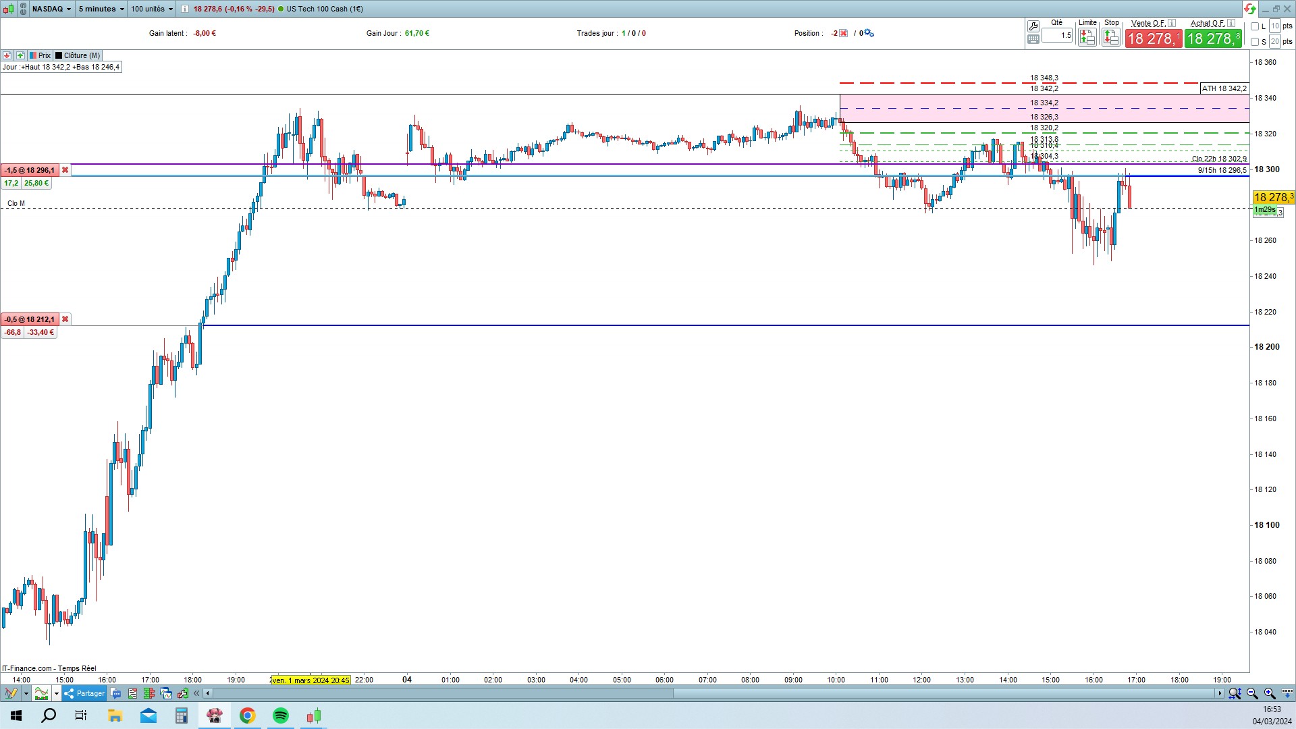Open the chat messages icon
The height and width of the screenshot is (729, 1296).
[115, 693]
